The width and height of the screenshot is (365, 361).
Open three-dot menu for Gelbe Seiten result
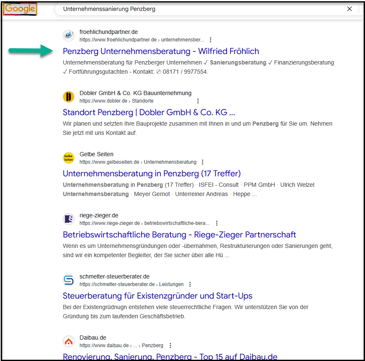pyautogui.click(x=203, y=162)
